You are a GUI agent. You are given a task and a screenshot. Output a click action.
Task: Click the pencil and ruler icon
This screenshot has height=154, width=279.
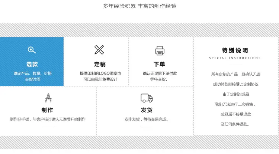click(x=99, y=50)
